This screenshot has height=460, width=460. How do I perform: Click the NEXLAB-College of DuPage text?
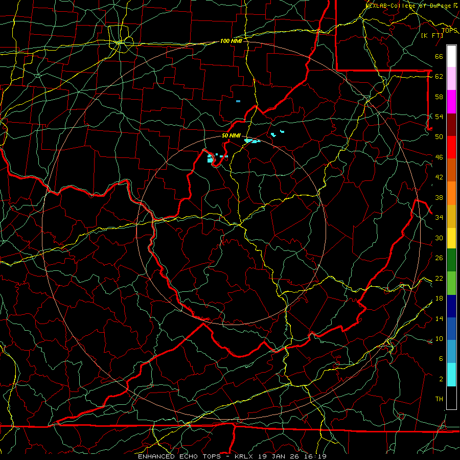409,6
